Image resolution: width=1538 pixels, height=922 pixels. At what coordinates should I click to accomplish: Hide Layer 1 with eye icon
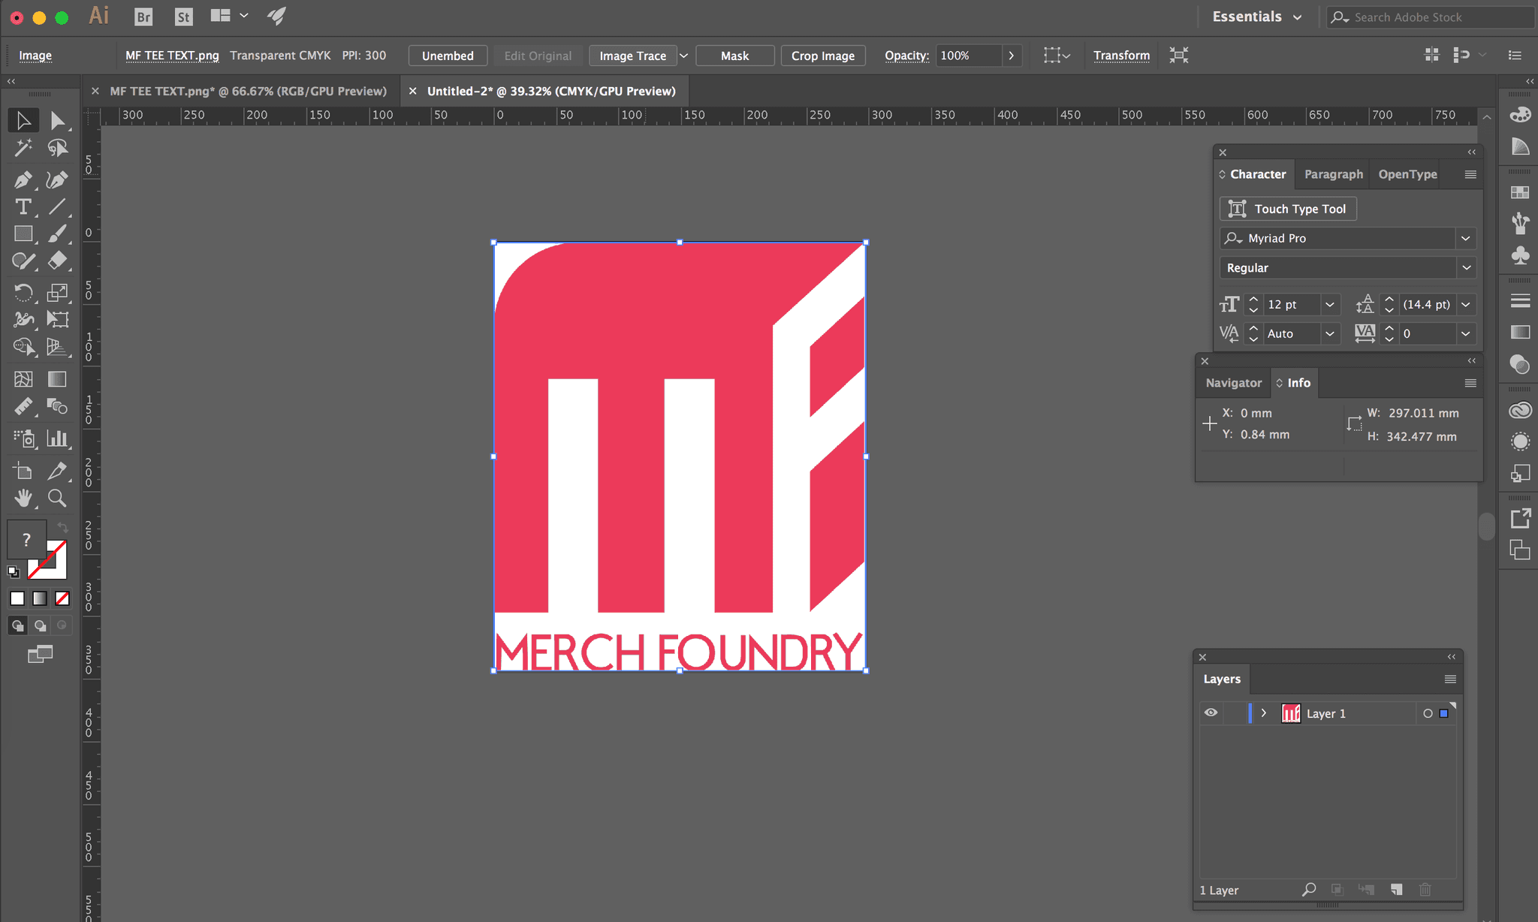[1211, 713]
